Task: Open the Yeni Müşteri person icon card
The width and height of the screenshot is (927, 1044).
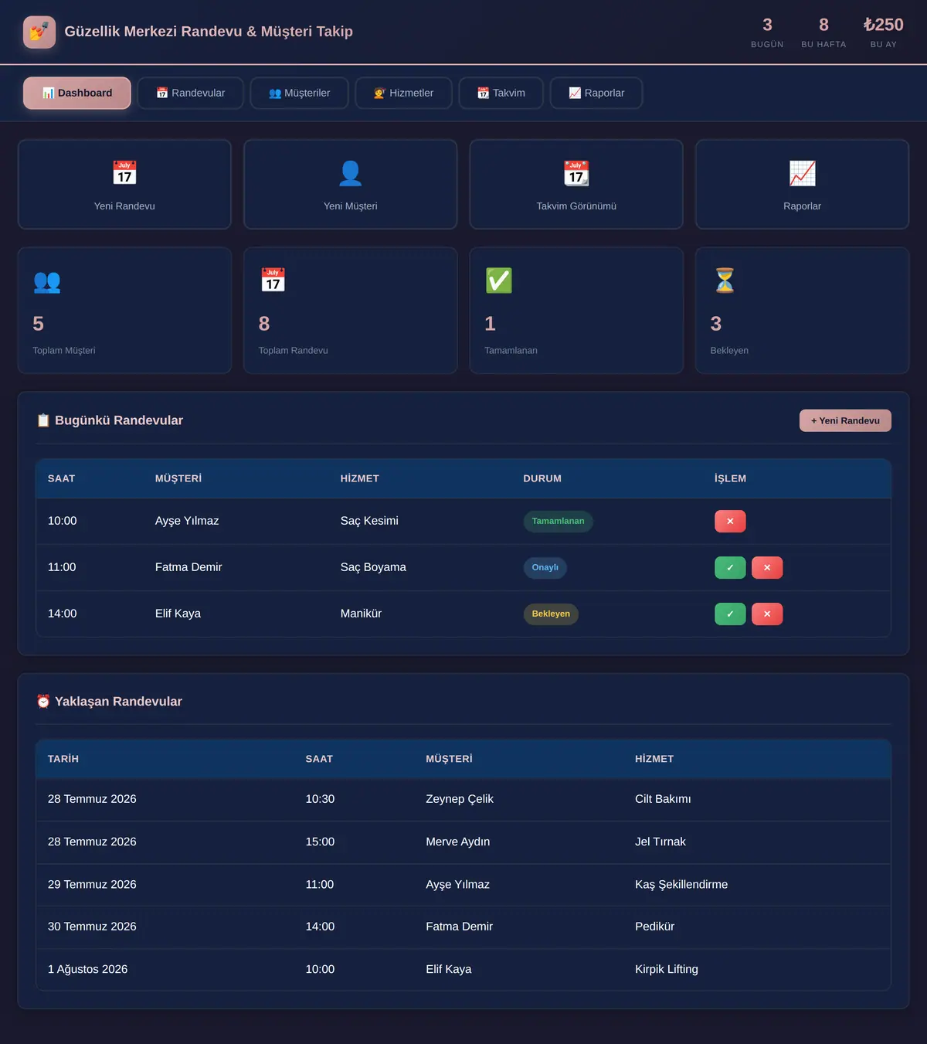Action: click(x=351, y=185)
